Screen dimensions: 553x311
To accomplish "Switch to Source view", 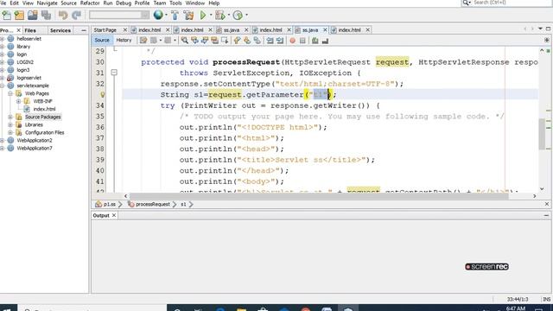I will click(102, 41).
